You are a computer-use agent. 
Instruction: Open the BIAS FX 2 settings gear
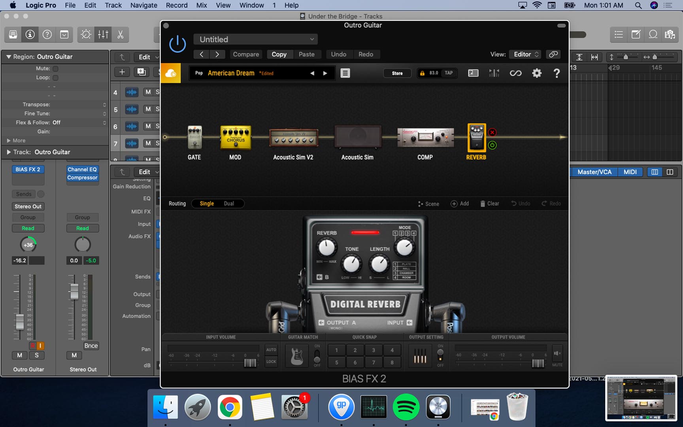click(x=536, y=73)
